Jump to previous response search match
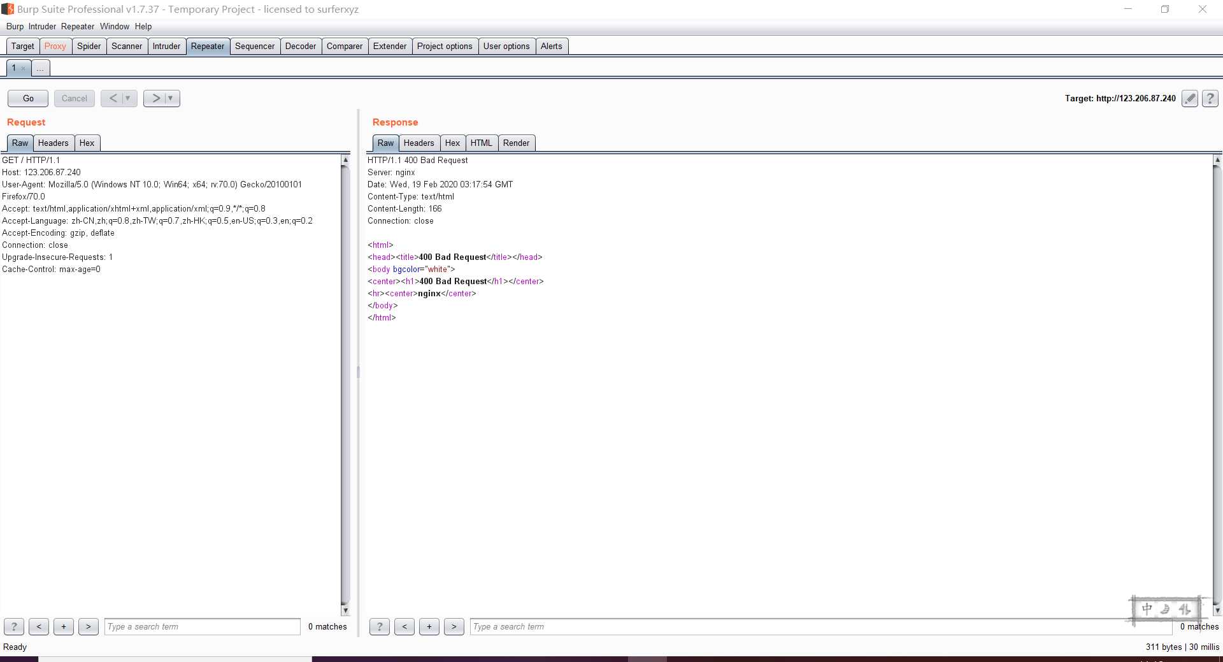Viewport: 1223px width, 662px height. 404,627
